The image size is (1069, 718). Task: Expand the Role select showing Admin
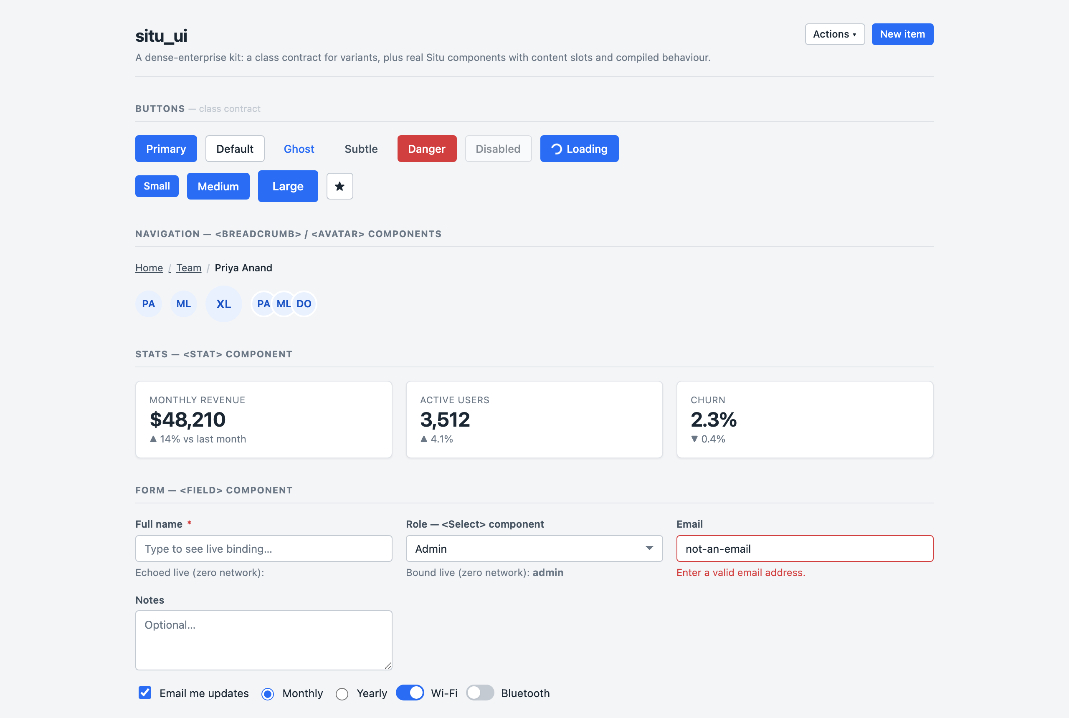534,548
